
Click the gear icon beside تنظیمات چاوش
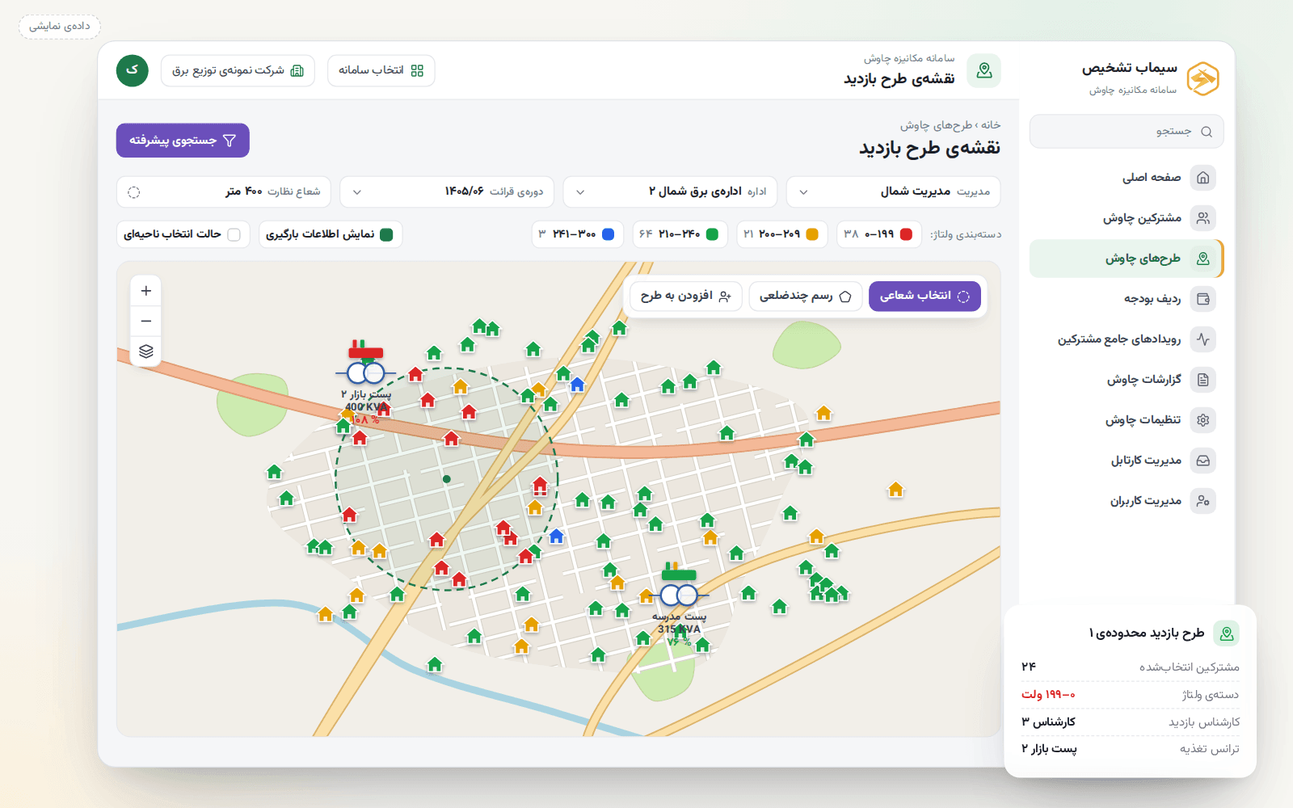tap(1203, 420)
